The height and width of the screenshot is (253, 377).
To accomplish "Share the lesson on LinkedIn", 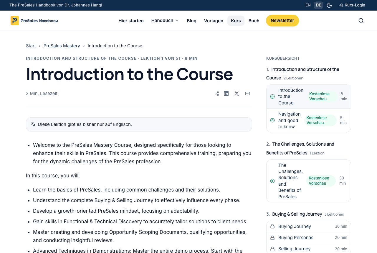I will 226,94.
